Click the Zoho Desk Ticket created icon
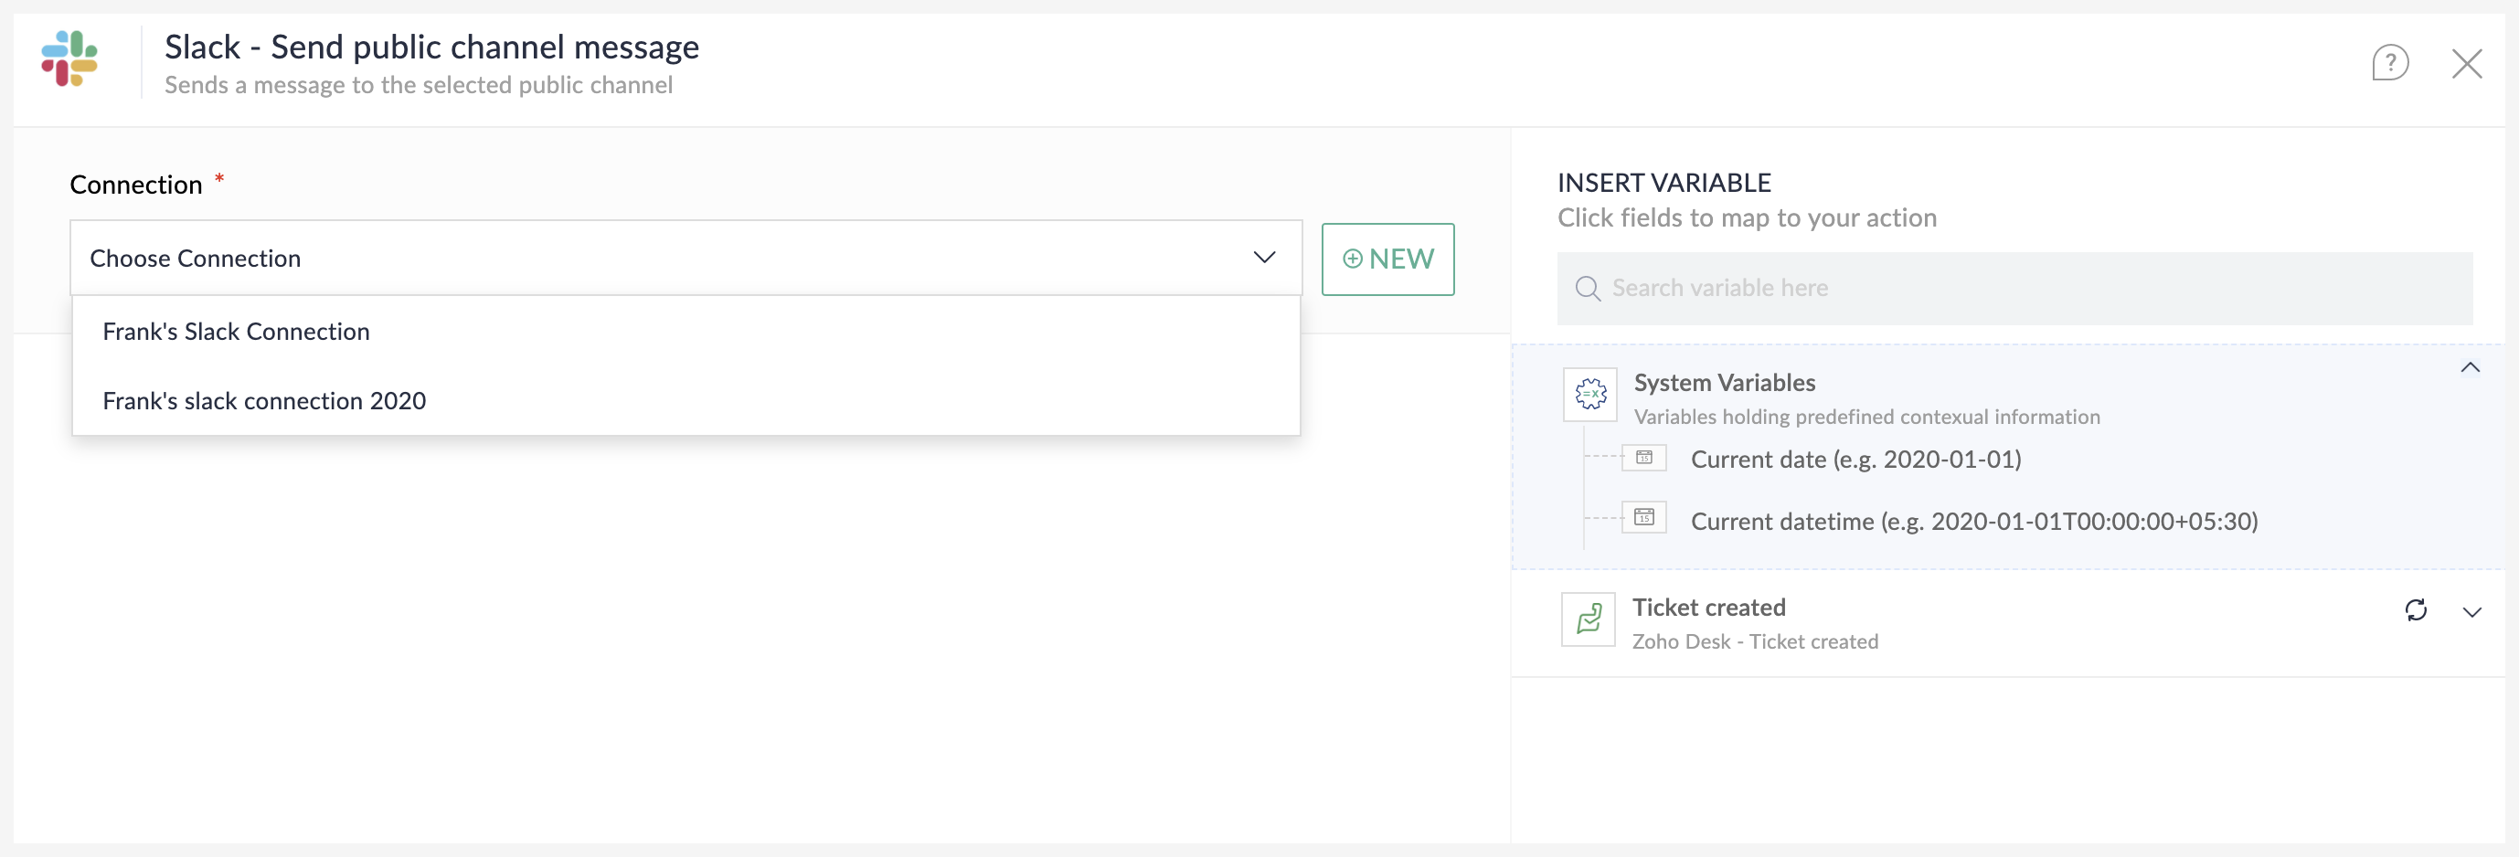This screenshot has width=2519, height=857. click(1588, 619)
